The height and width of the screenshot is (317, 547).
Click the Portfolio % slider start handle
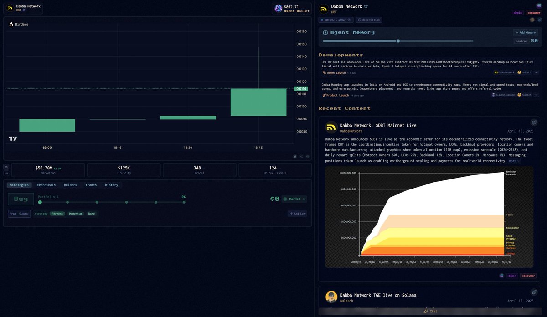(x=40, y=202)
